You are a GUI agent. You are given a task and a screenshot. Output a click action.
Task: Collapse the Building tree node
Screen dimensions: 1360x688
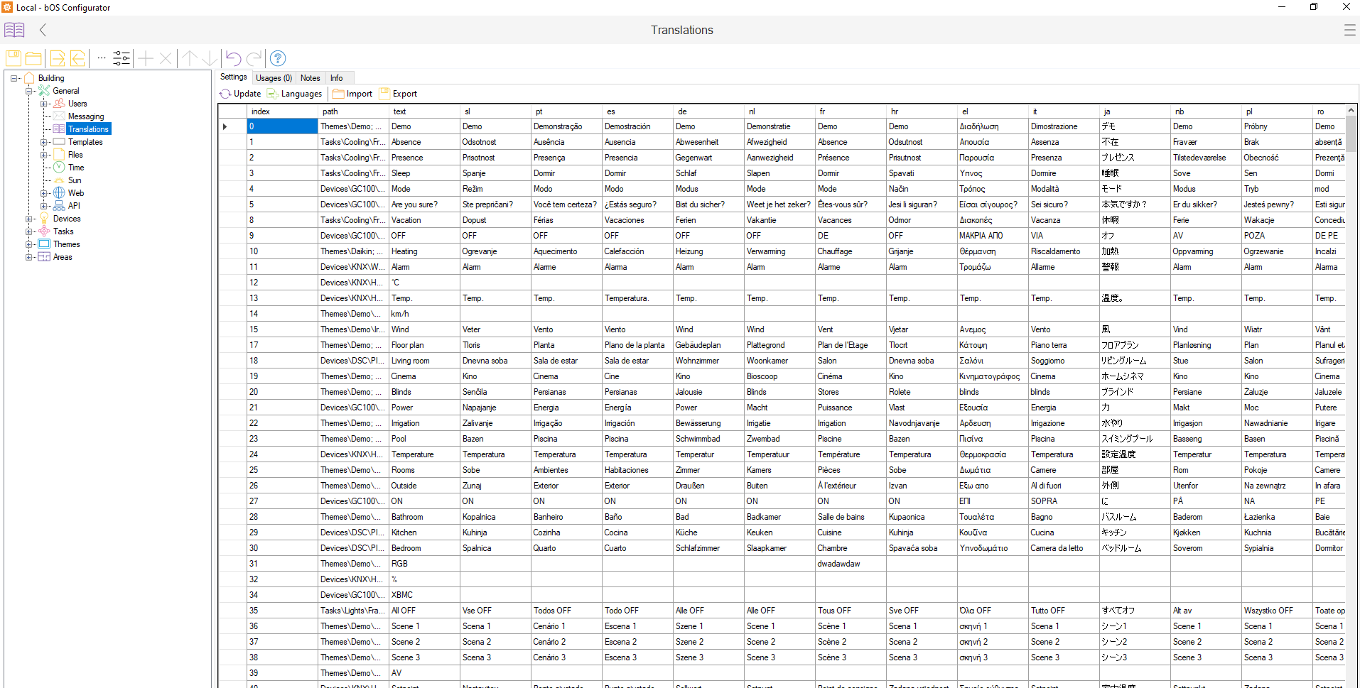(14, 78)
